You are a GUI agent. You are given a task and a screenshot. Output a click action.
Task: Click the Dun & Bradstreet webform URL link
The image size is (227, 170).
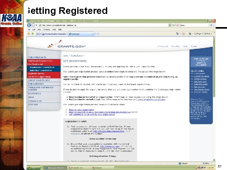coord(108,131)
